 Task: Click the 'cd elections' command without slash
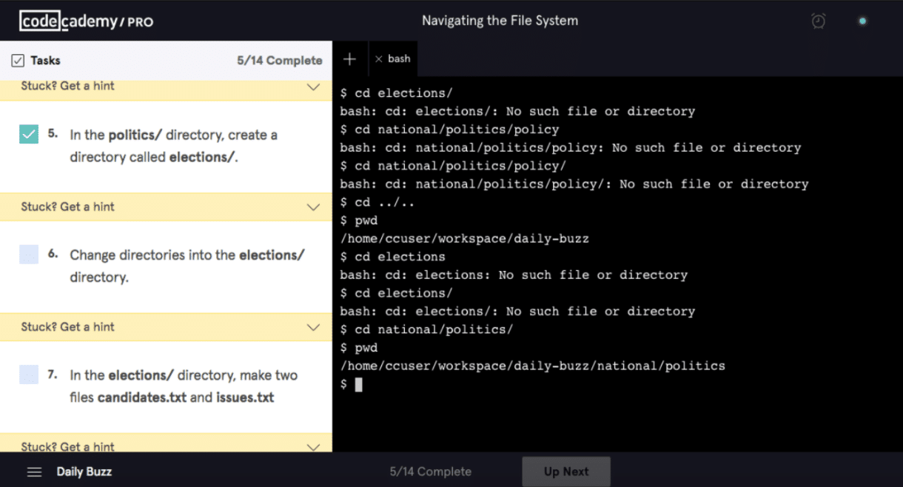[392, 257]
